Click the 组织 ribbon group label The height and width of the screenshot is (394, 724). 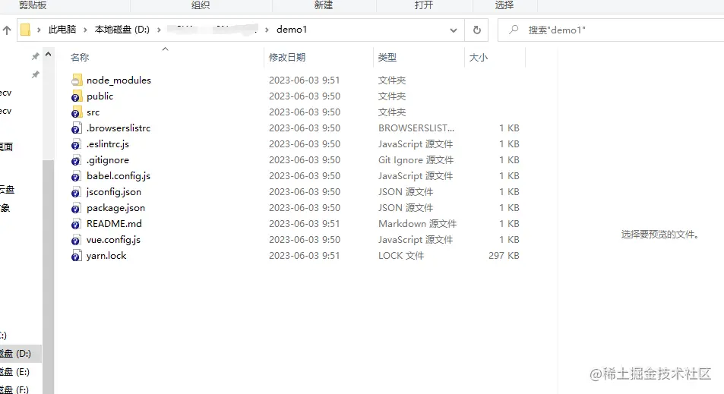(x=201, y=5)
